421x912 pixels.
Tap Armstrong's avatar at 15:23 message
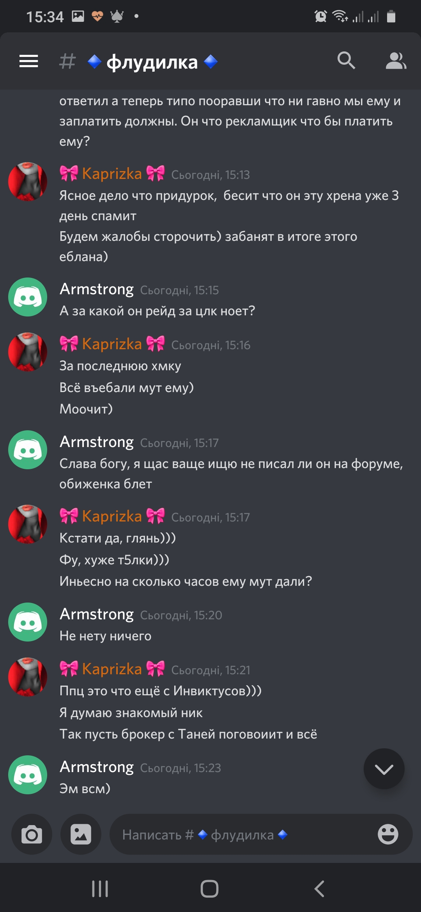28,775
